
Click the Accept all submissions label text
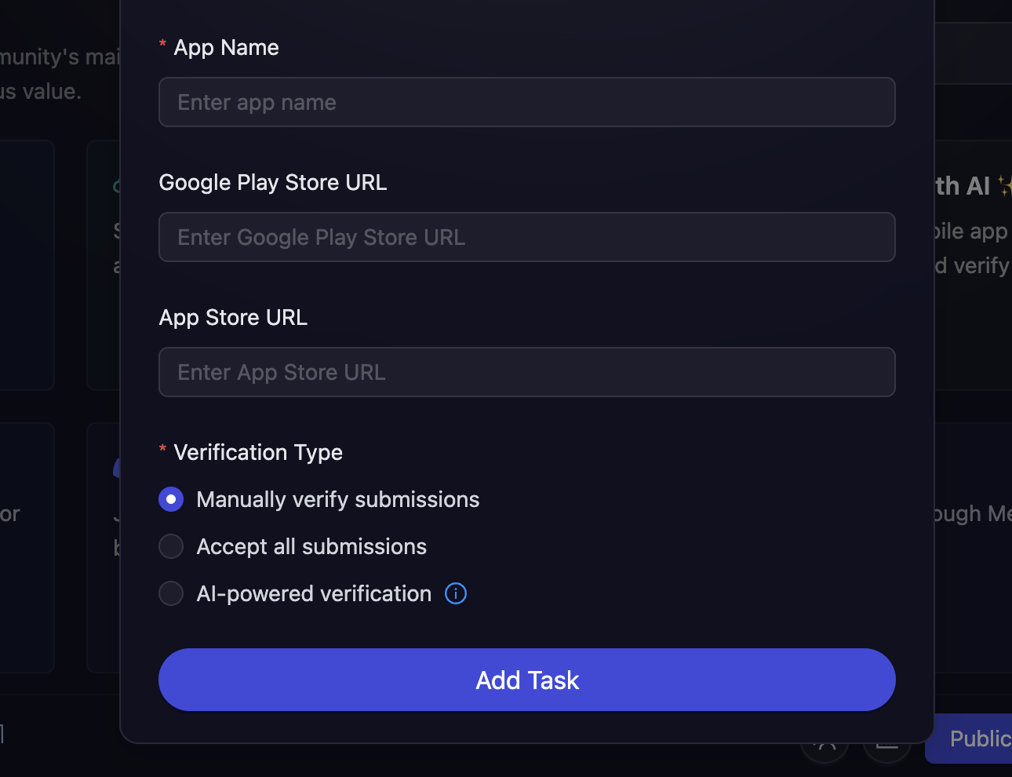[x=311, y=546]
